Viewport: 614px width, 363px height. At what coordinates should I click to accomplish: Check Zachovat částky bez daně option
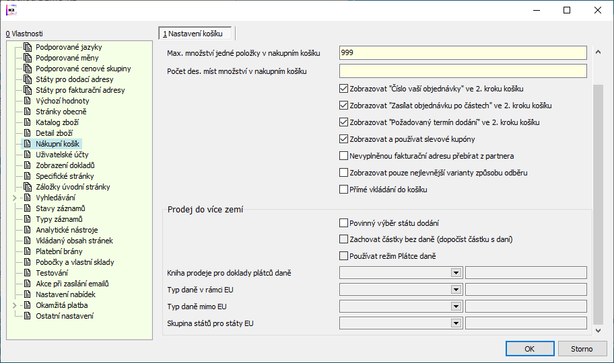[x=343, y=239]
